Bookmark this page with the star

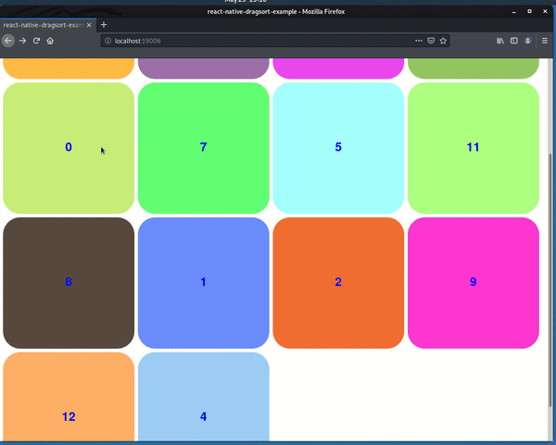pyautogui.click(x=443, y=41)
